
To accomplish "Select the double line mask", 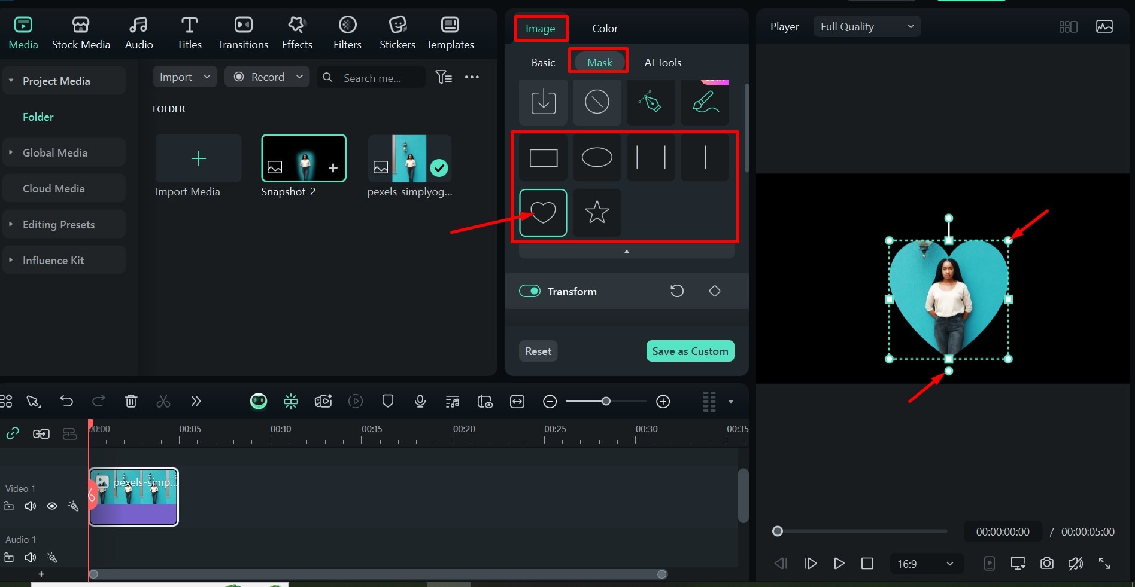I will [x=651, y=158].
